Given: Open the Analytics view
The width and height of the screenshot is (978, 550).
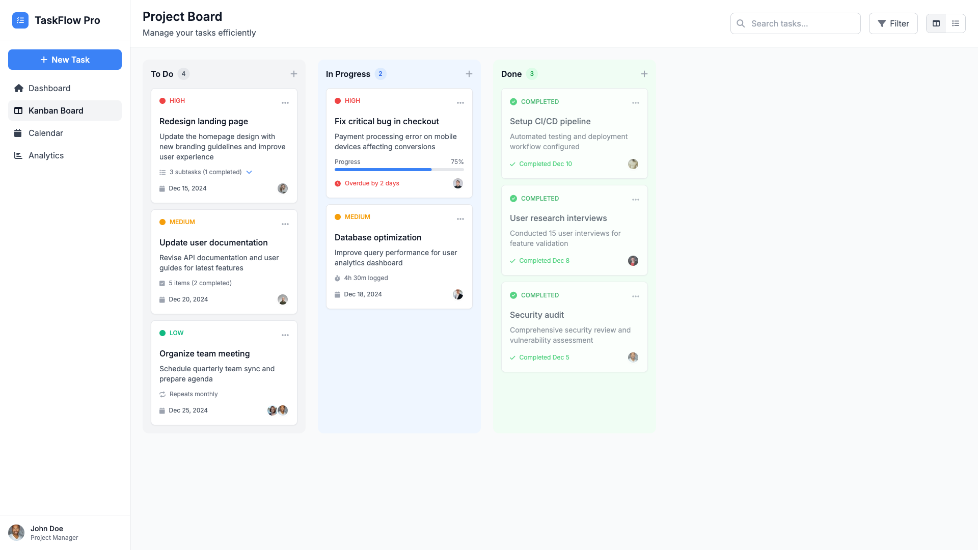Looking at the screenshot, I should (46, 155).
